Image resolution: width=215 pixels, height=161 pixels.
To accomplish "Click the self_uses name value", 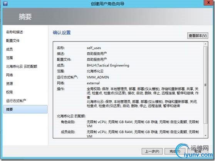I will [94, 48].
